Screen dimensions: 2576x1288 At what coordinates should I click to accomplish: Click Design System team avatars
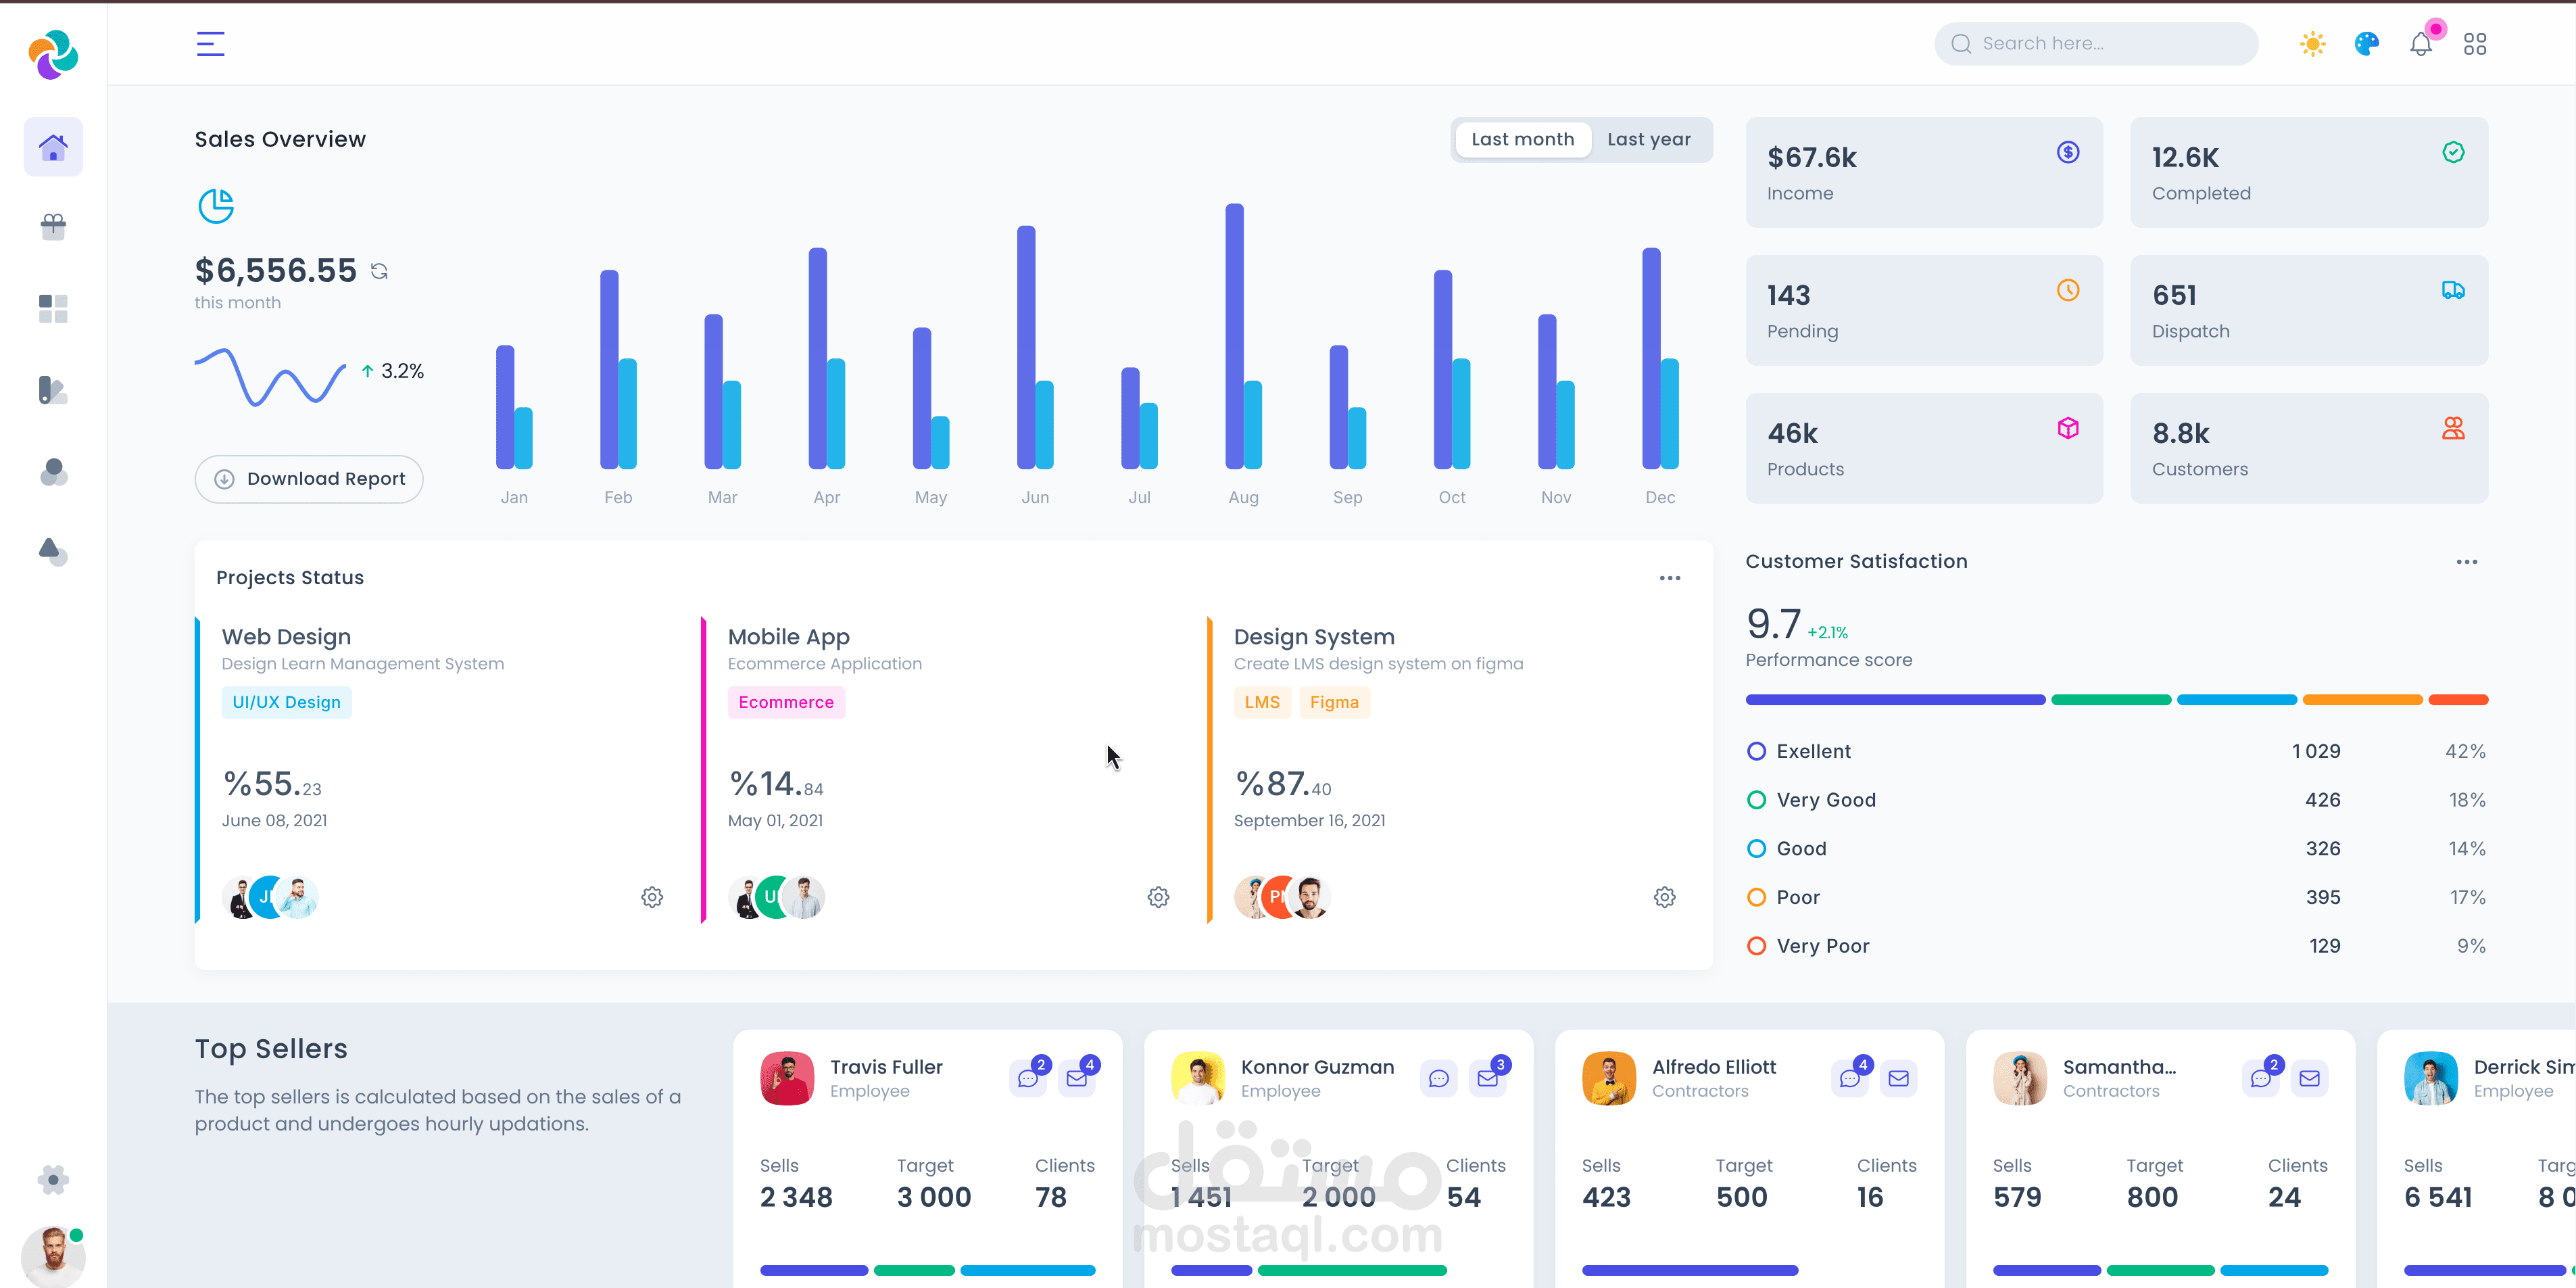[1282, 897]
